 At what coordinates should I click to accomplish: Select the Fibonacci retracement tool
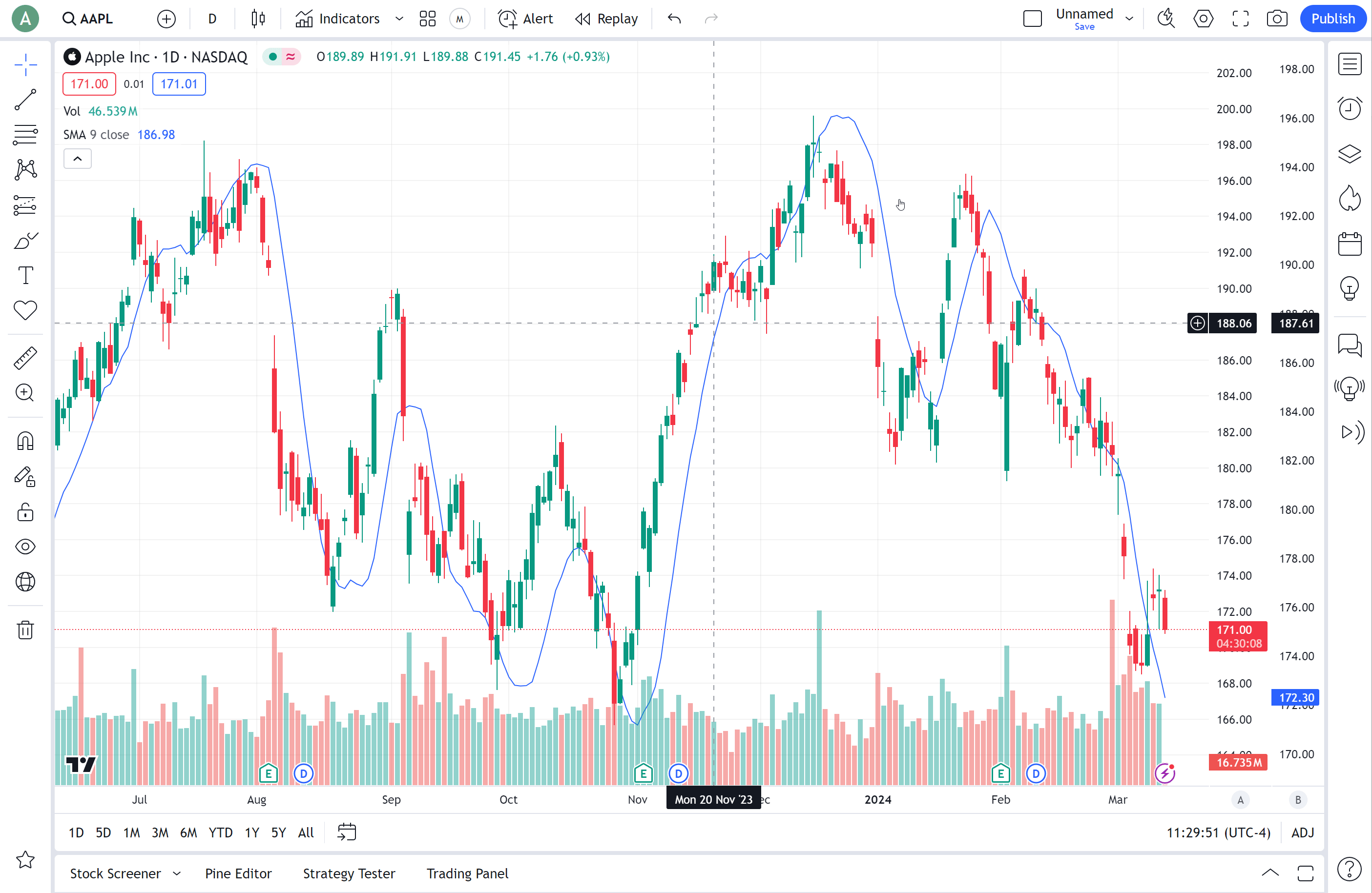coord(25,135)
